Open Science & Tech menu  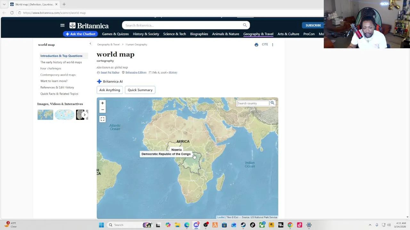[175, 34]
